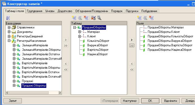The height and width of the screenshot is (105, 195).
Task: Remove all fields with << next to Поля
Action: [132, 69]
